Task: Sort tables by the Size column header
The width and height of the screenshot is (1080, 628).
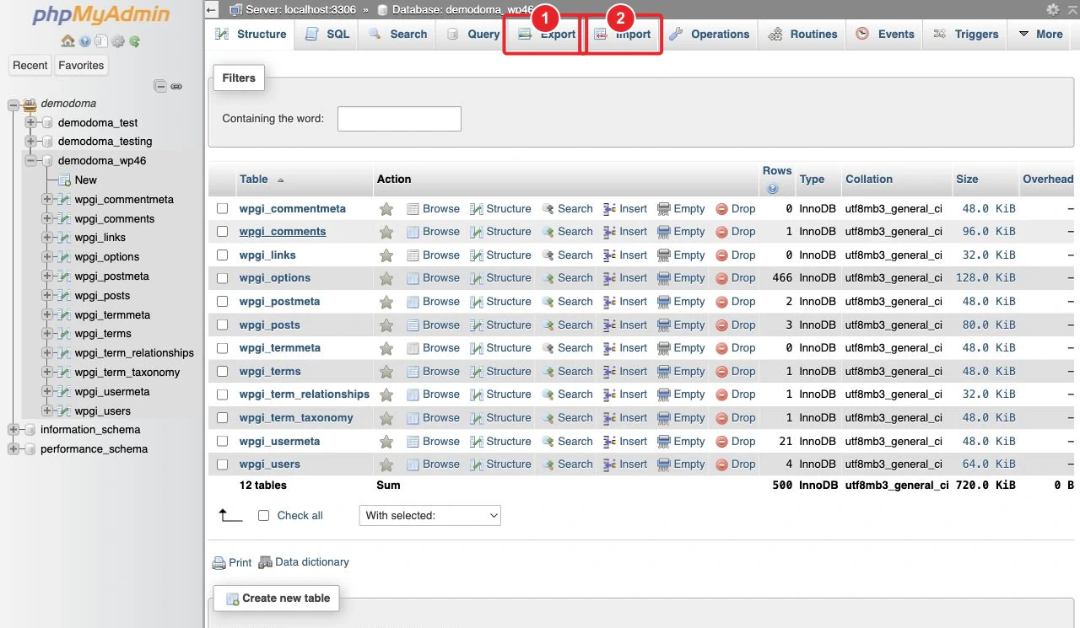Action: pyautogui.click(x=967, y=180)
